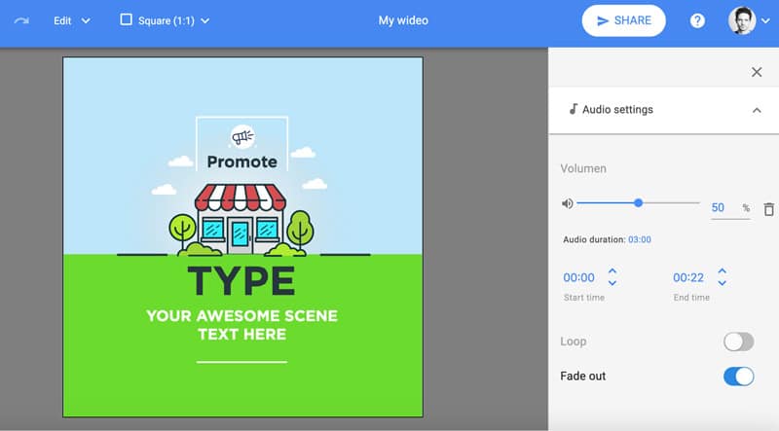Click the megaphone icon in the scene

tap(241, 137)
